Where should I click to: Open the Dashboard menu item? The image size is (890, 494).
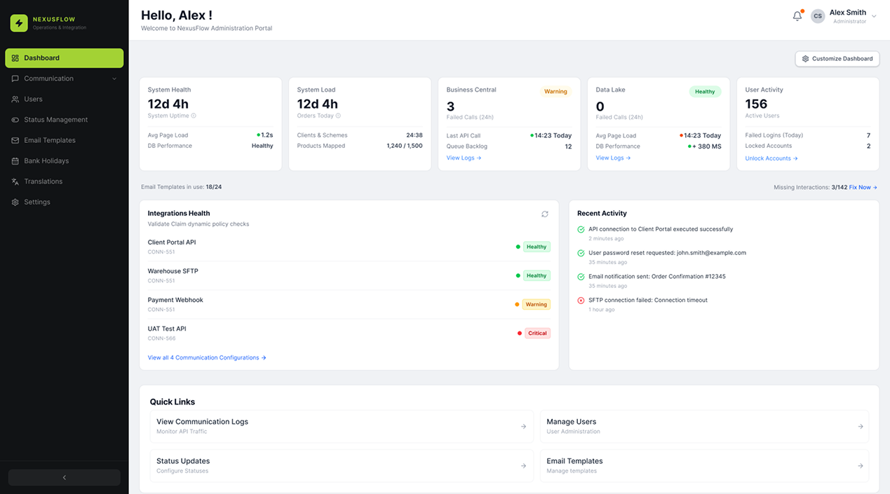point(65,58)
